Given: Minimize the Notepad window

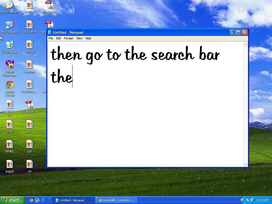Looking at the screenshot, I should (232, 32).
